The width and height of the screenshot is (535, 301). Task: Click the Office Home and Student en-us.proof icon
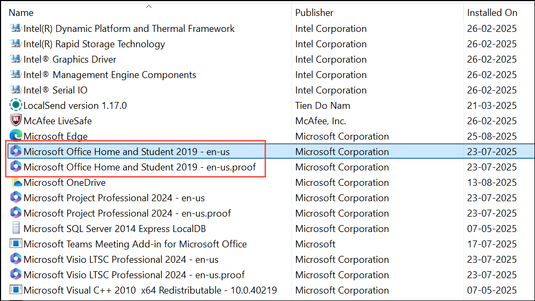click(x=16, y=167)
